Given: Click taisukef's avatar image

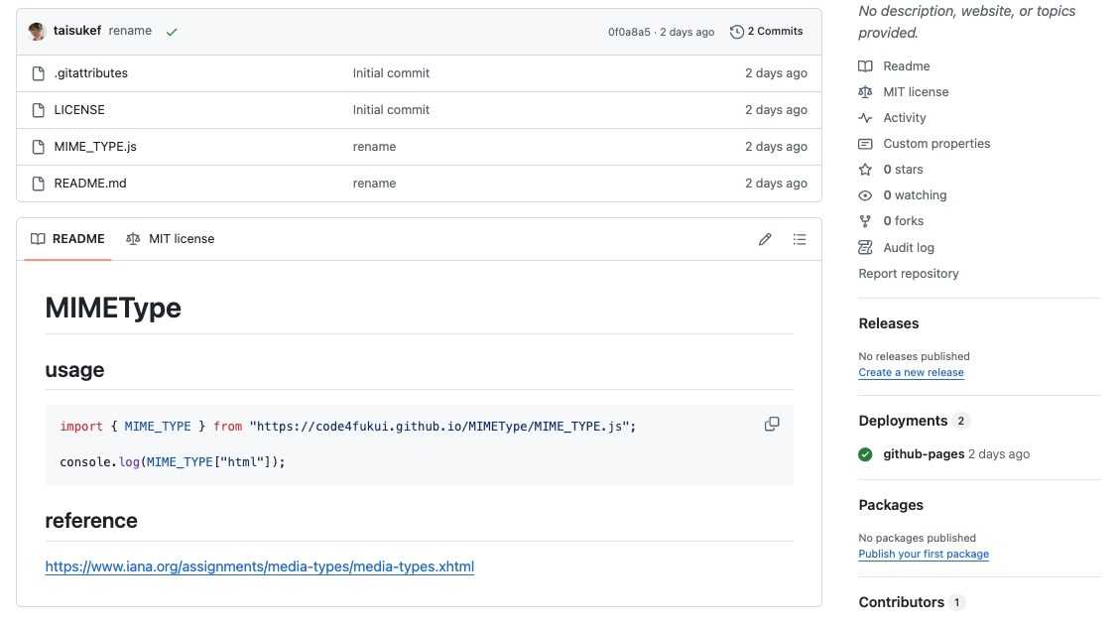Looking at the screenshot, I should (38, 32).
